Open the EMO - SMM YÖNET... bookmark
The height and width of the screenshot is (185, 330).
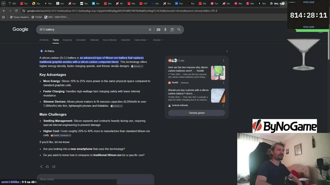click(x=56, y=17)
